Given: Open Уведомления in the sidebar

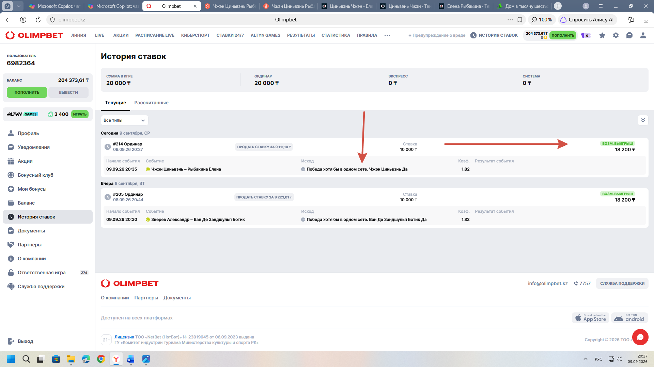Looking at the screenshot, I should [x=48, y=147].
